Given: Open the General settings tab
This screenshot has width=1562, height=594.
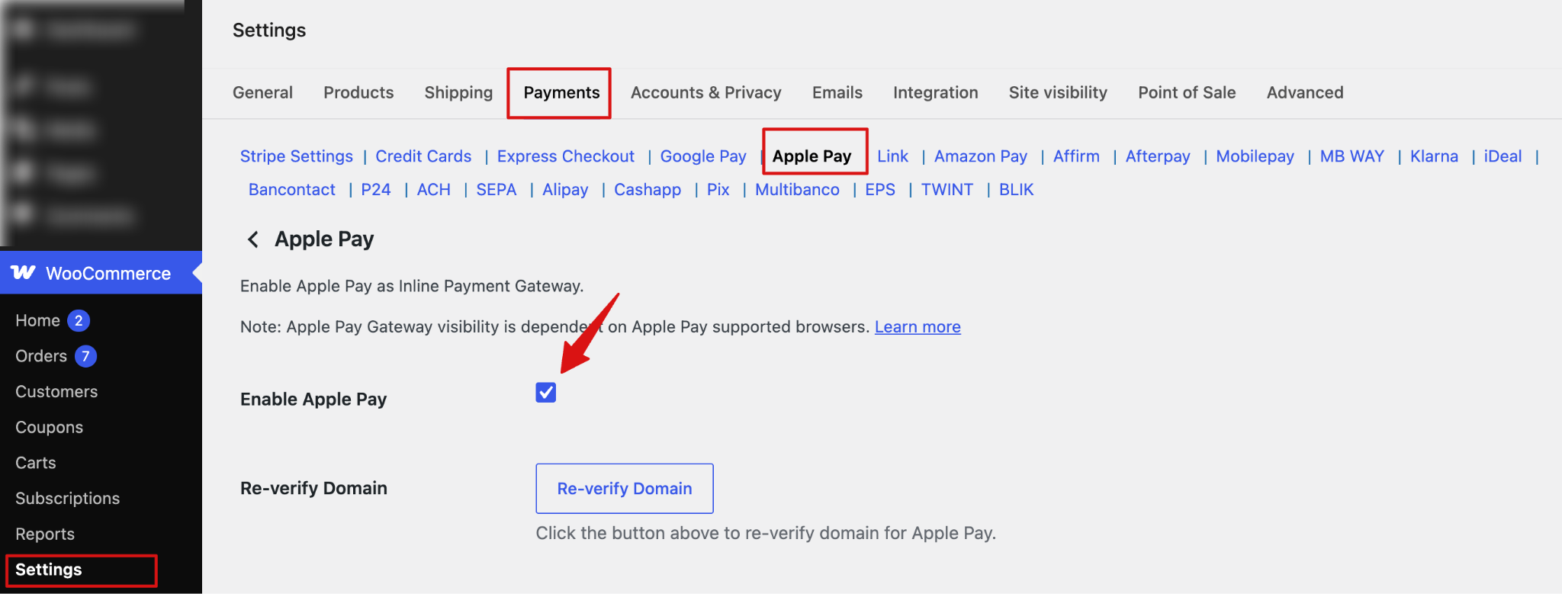Looking at the screenshot, I should (262, 92).
